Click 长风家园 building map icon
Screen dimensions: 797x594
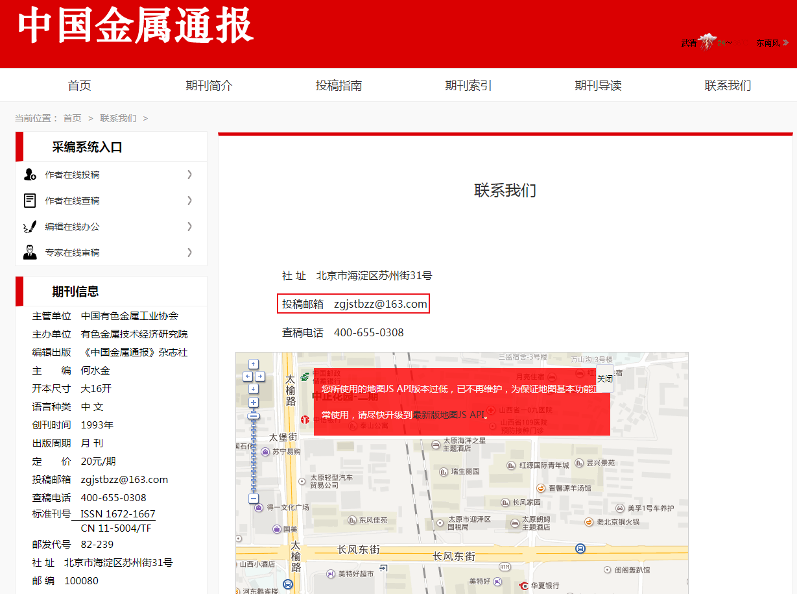(505, 502)
